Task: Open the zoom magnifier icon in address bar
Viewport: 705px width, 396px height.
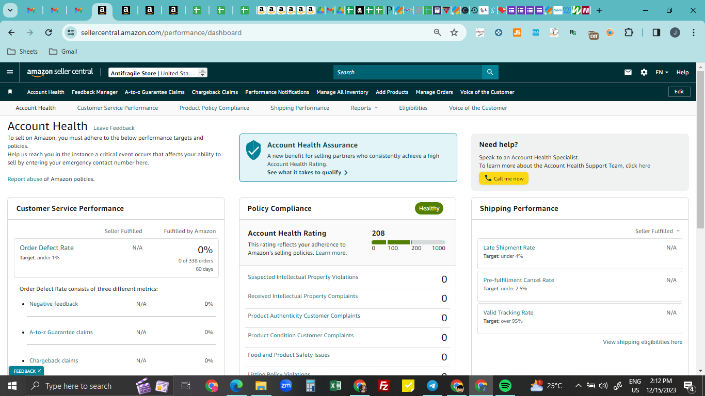Action: point(438,32)
